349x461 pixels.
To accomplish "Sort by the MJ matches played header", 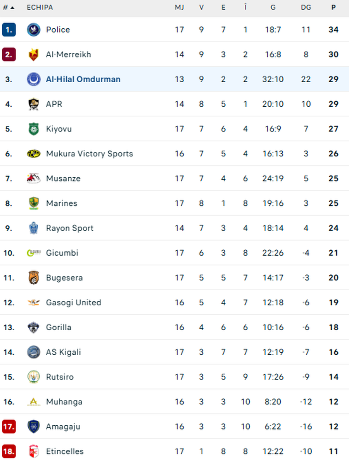I will (179, 7).
